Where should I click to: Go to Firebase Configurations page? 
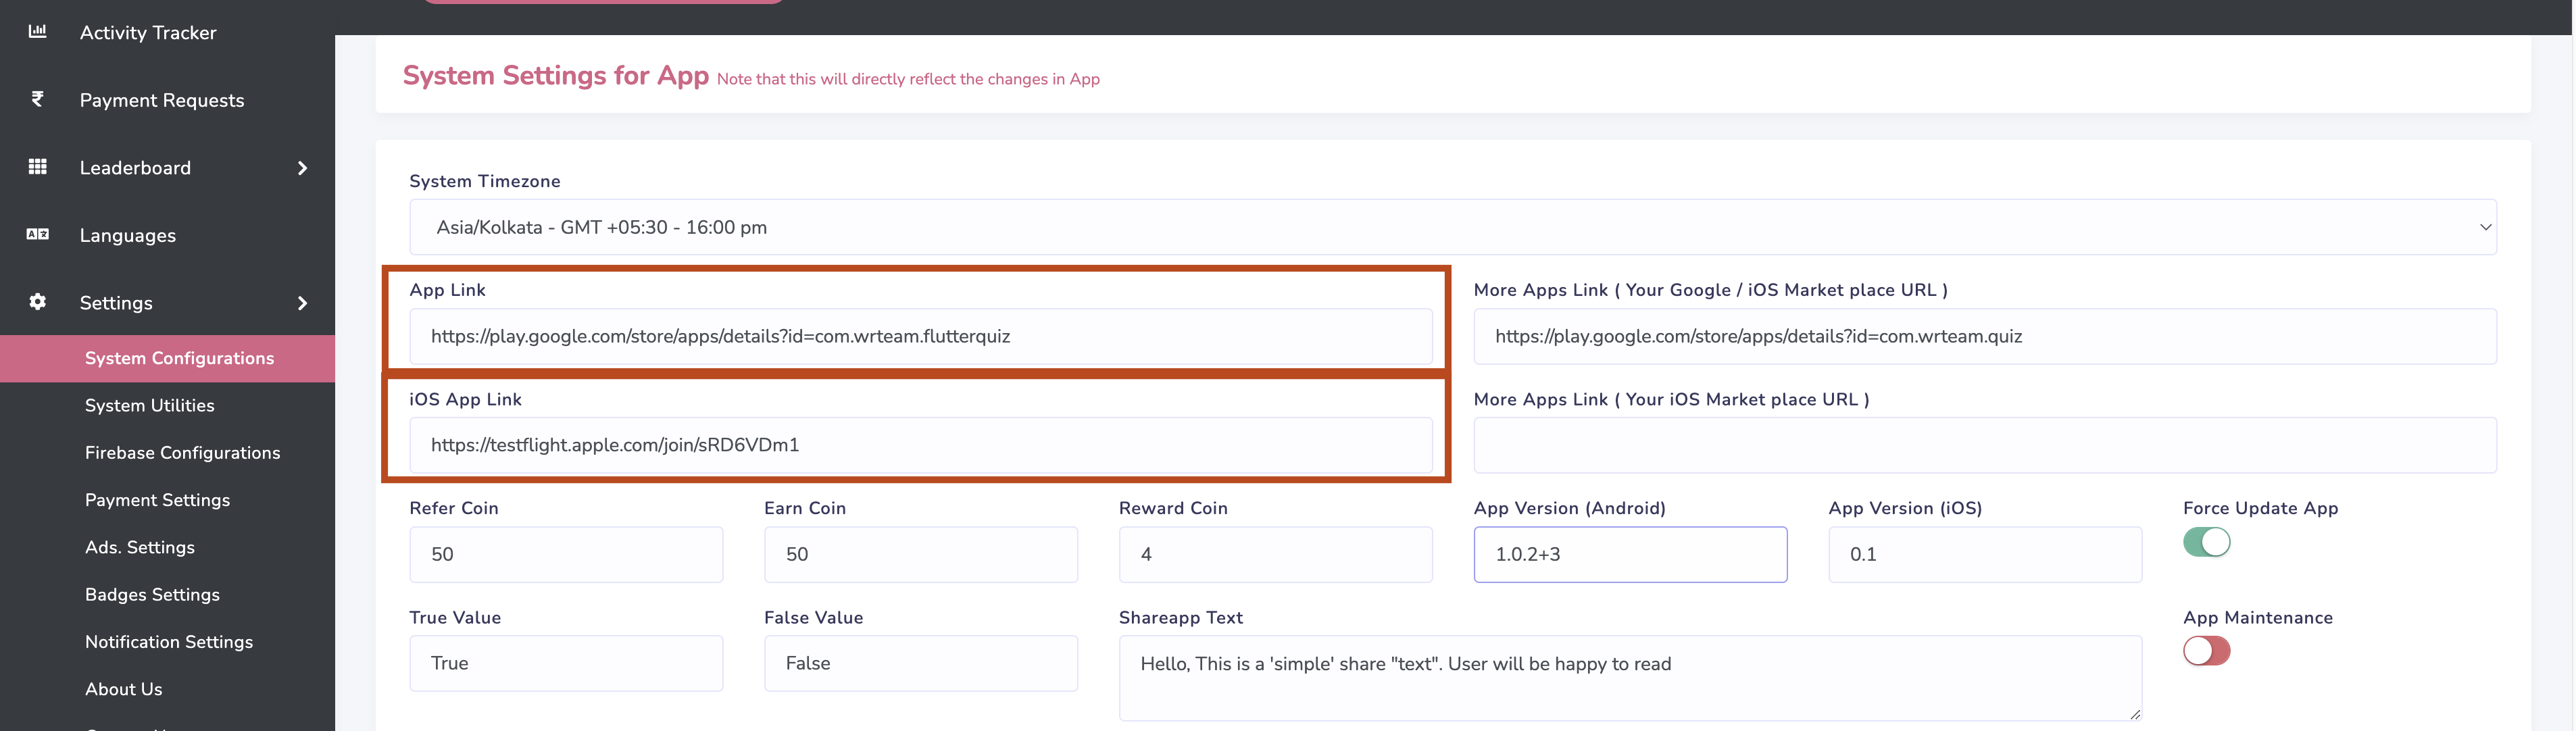[x=182, y=453]
